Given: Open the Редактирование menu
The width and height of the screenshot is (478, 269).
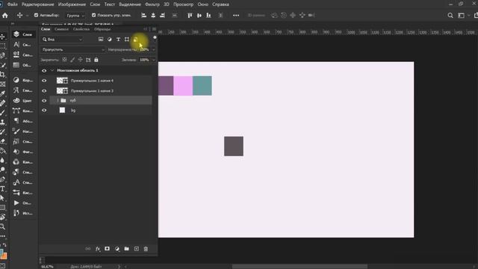Looking at the screenshot, I should pos(38,4).
